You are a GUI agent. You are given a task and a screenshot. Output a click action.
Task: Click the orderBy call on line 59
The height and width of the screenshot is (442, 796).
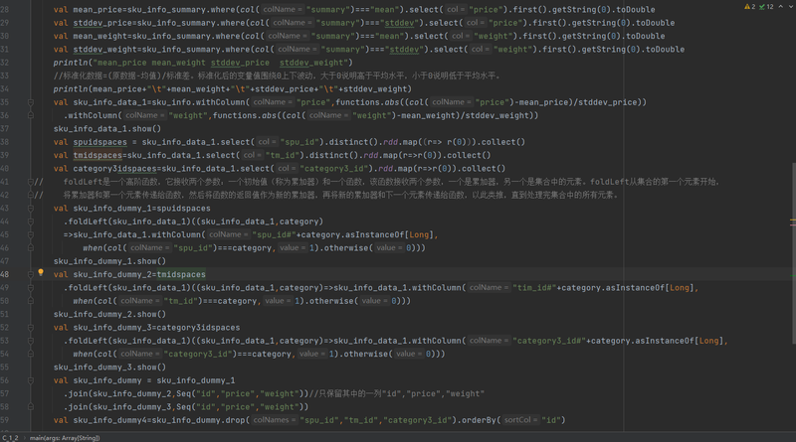(481, 420)
